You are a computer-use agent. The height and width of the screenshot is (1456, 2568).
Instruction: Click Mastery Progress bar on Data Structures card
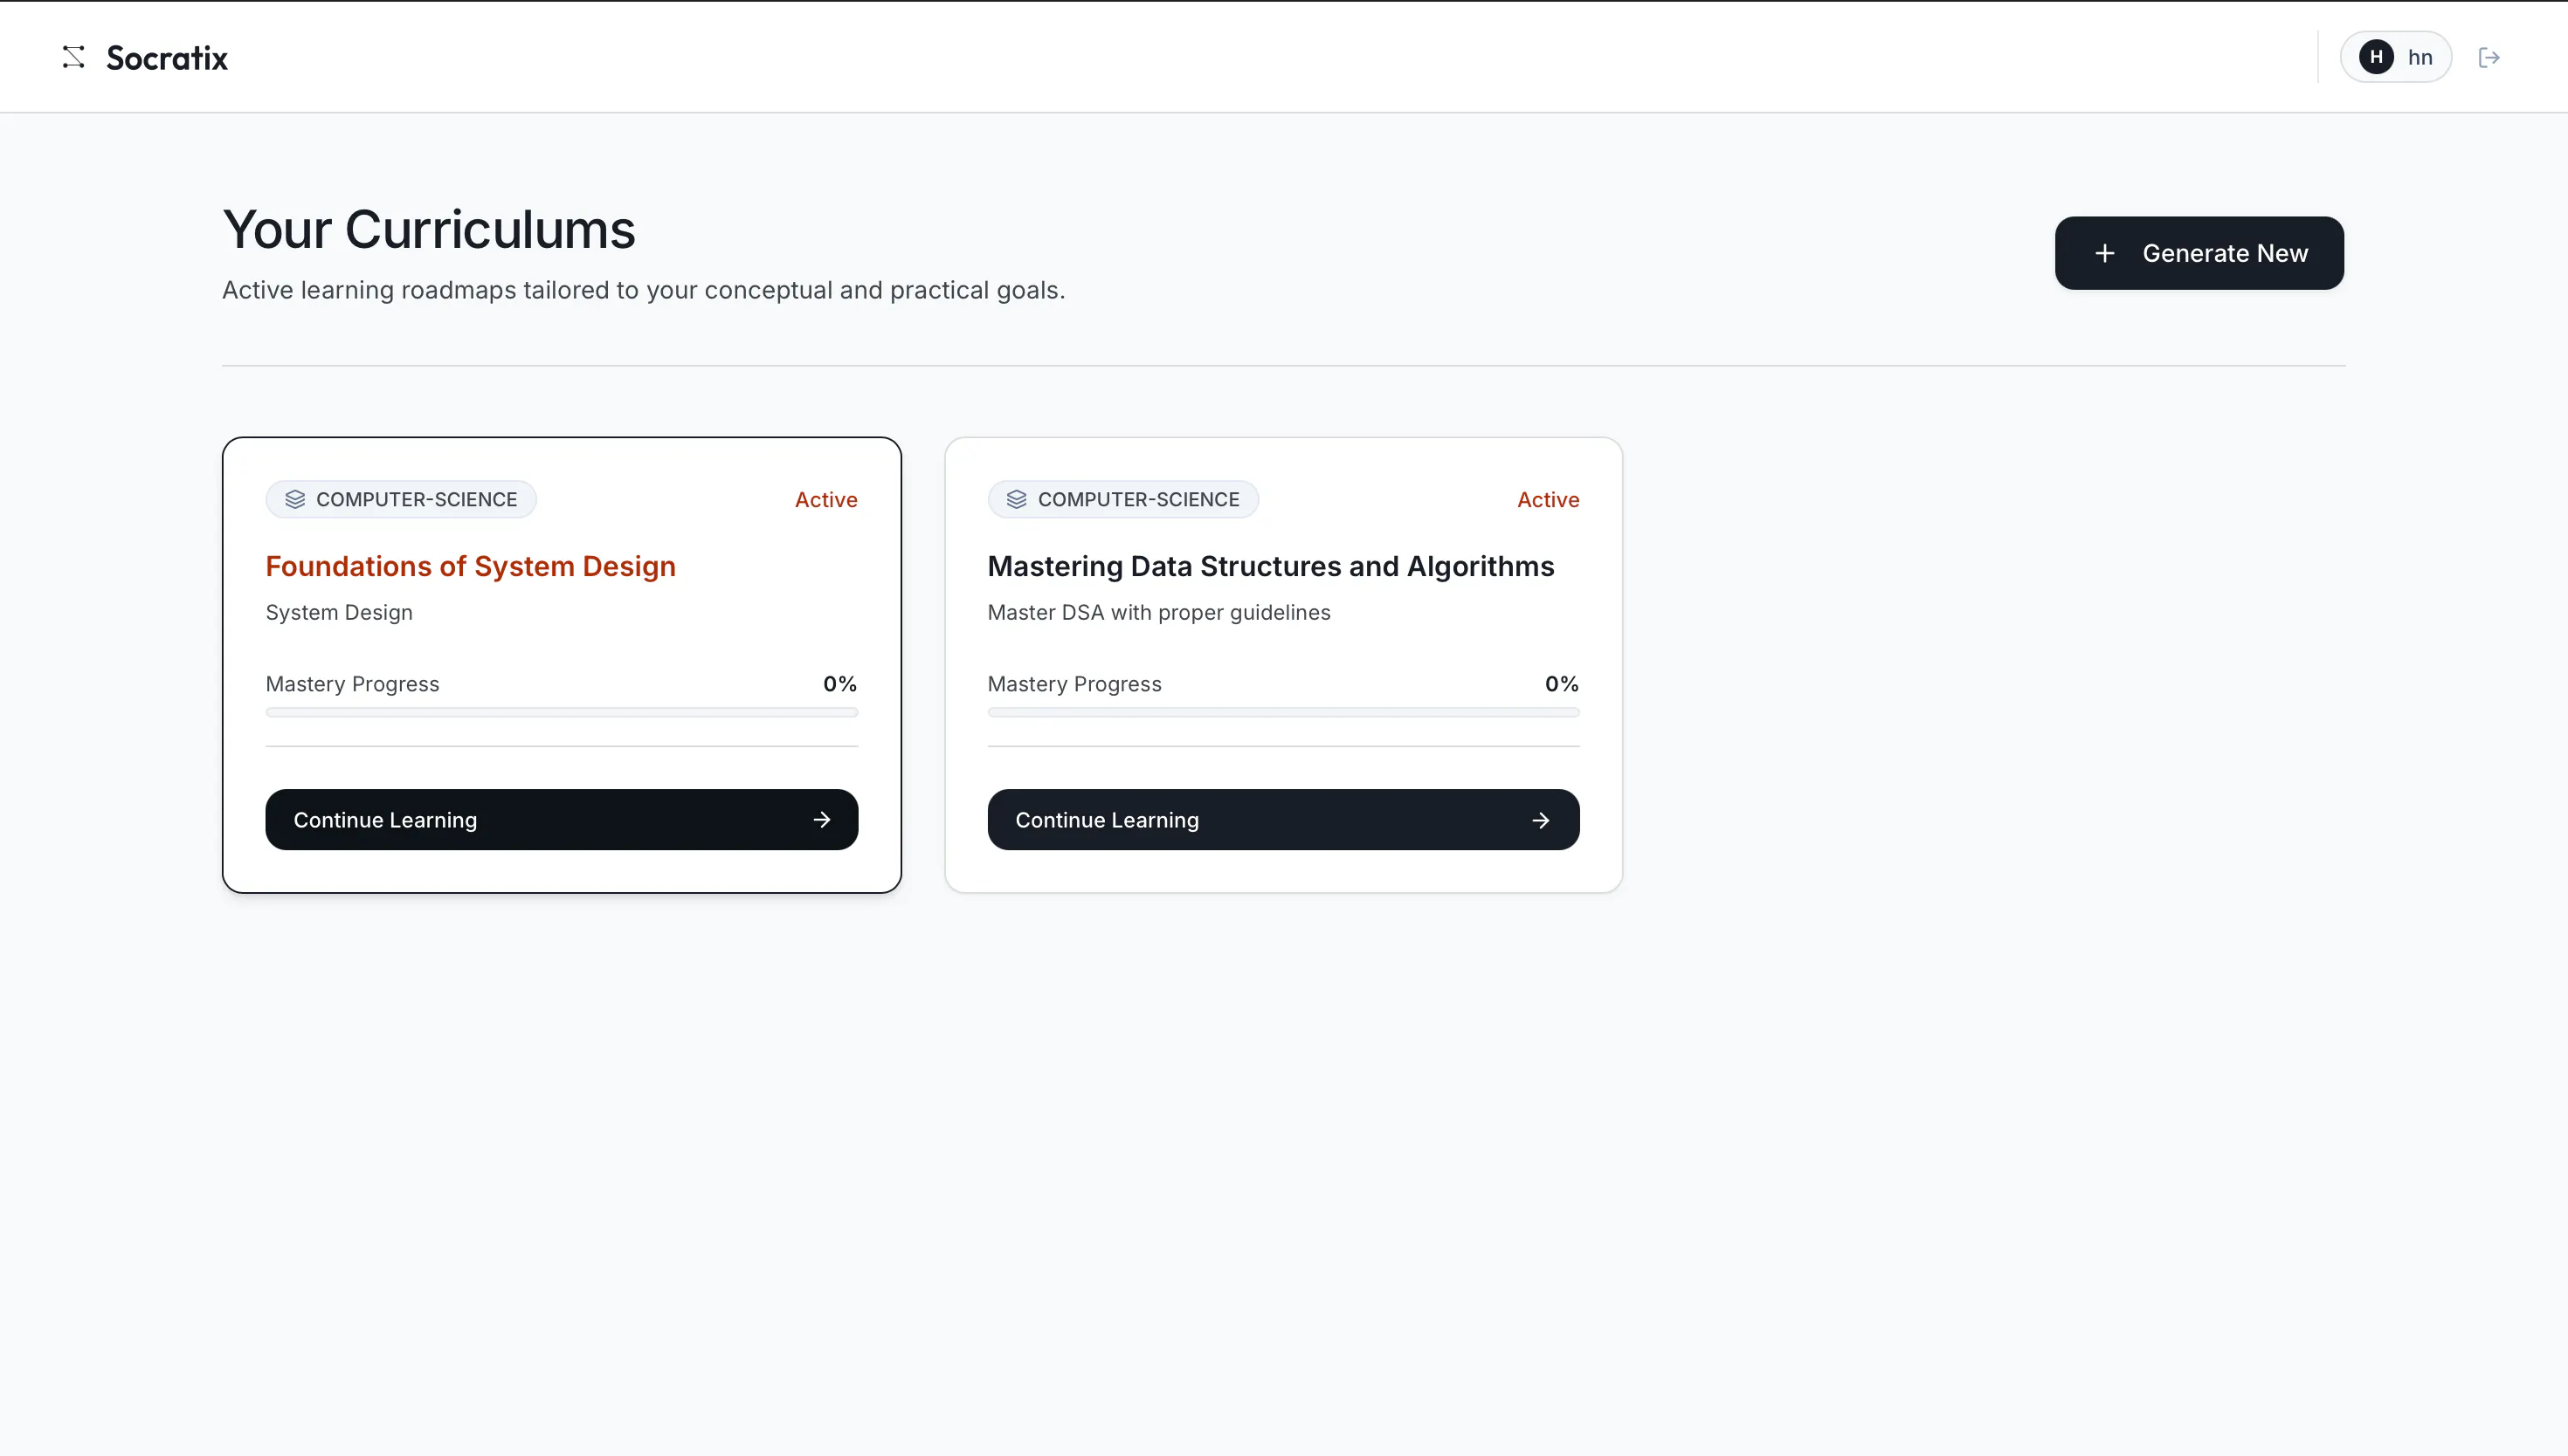(x=1283, y=712)
